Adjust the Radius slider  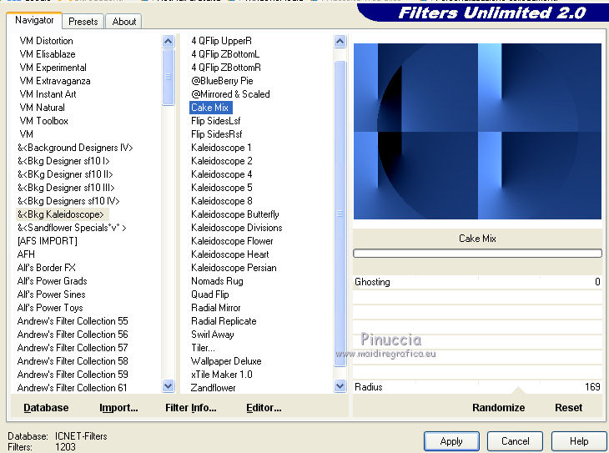pyautogui.click(x=477, y=387)
